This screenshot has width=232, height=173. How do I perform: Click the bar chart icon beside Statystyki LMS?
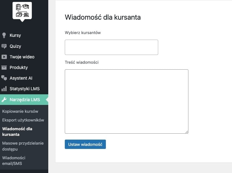pos(4,89)
